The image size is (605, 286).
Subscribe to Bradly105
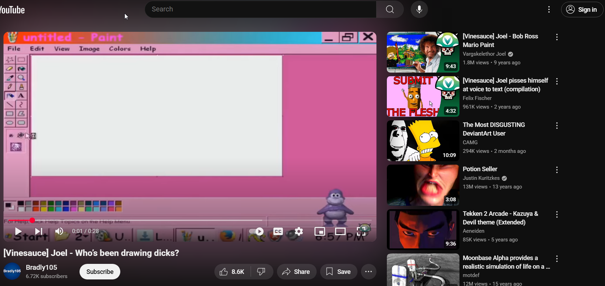point(100,271)
